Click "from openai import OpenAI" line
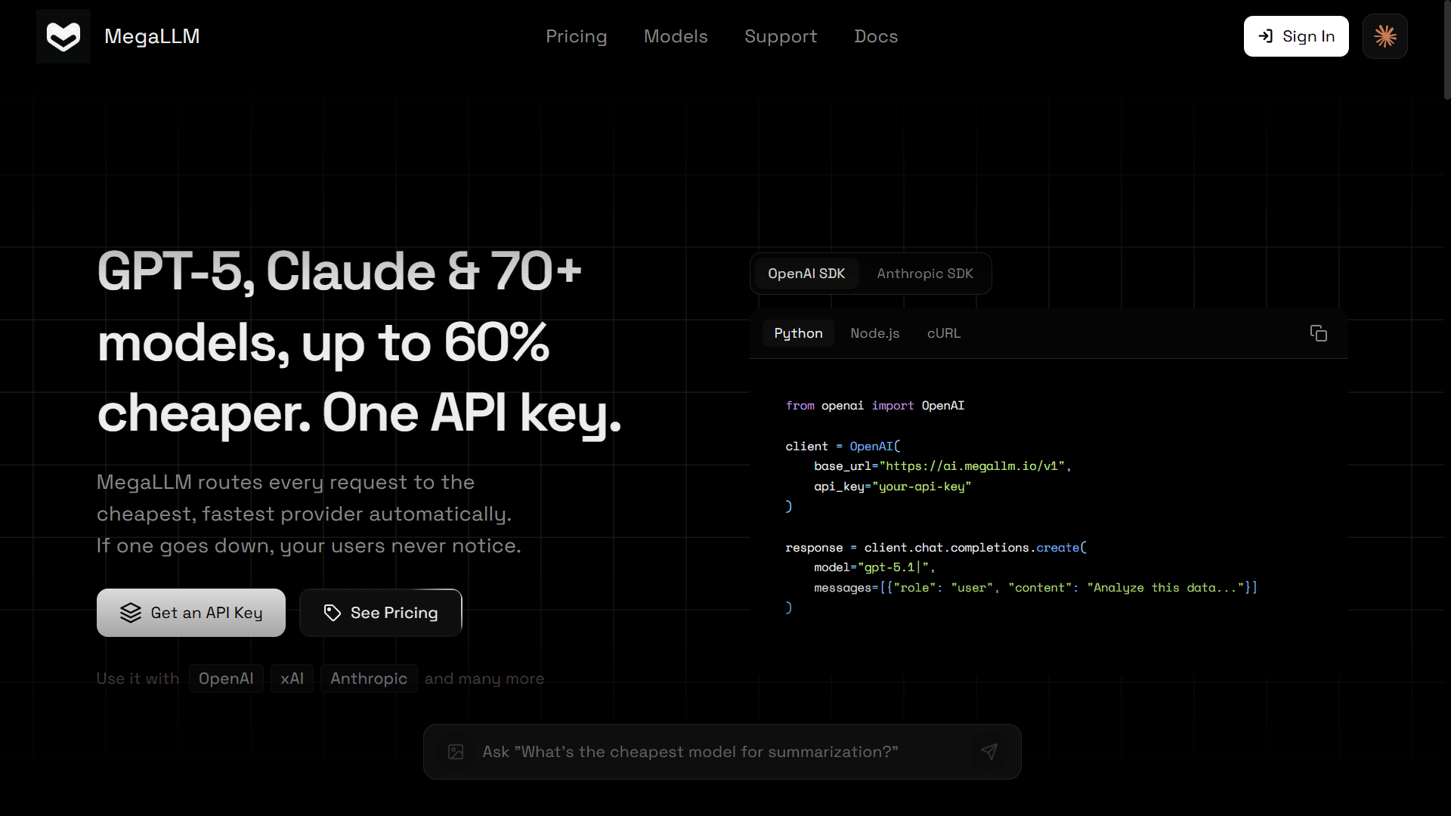1451x816 pixels. [875, 406]
